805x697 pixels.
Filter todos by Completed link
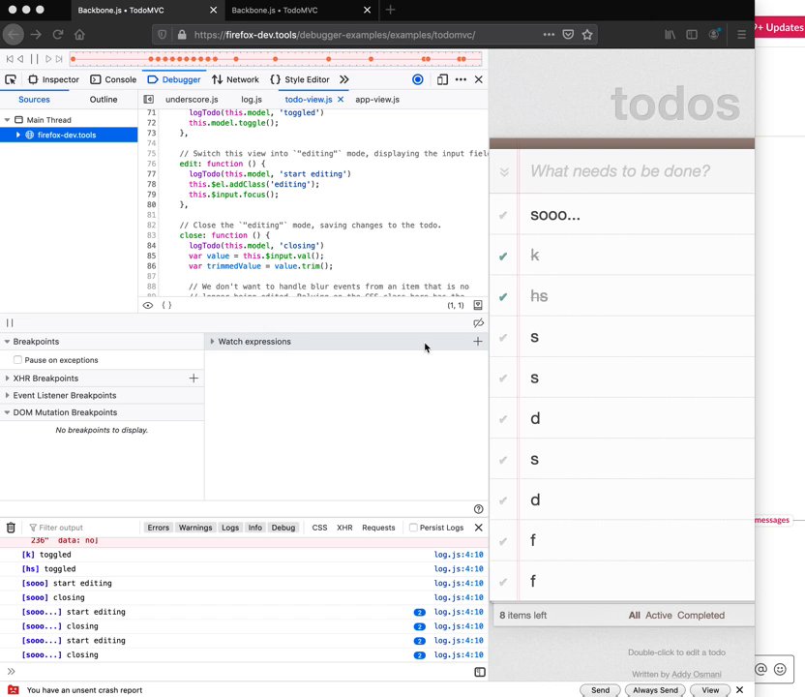(x=701, y=615)
